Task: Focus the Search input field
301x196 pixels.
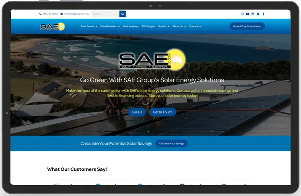Action: (x=105, y=14)
